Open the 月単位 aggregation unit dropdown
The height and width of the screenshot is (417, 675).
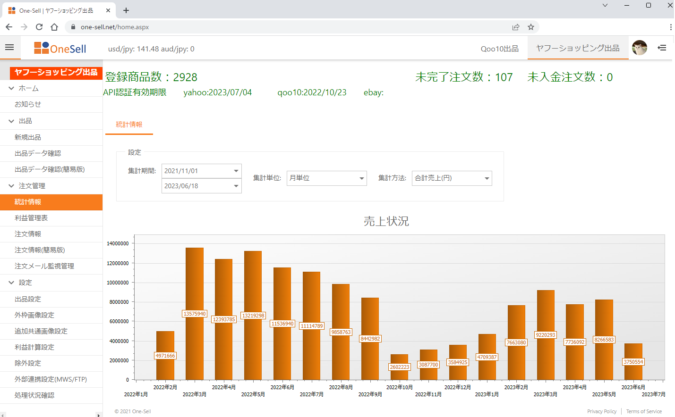[x=361, y=178]
